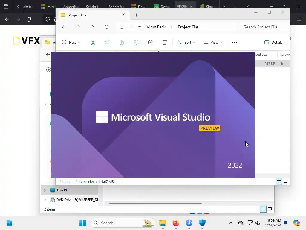The width and height of the screenshot is (306, 230).
Task: Open Firefox View icon
Action: point(6,7)
